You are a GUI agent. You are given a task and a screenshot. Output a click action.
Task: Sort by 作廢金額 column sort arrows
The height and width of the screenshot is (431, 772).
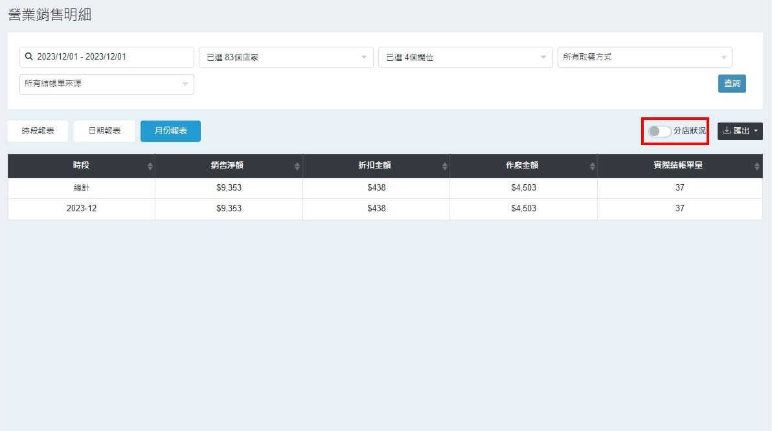pos(592,167)
